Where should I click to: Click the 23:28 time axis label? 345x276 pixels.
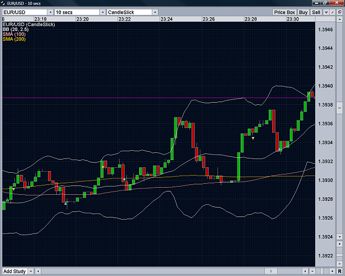251,19
